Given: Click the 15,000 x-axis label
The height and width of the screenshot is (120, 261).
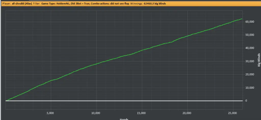Looking at the screenshot, I should (x=141, y=113).
